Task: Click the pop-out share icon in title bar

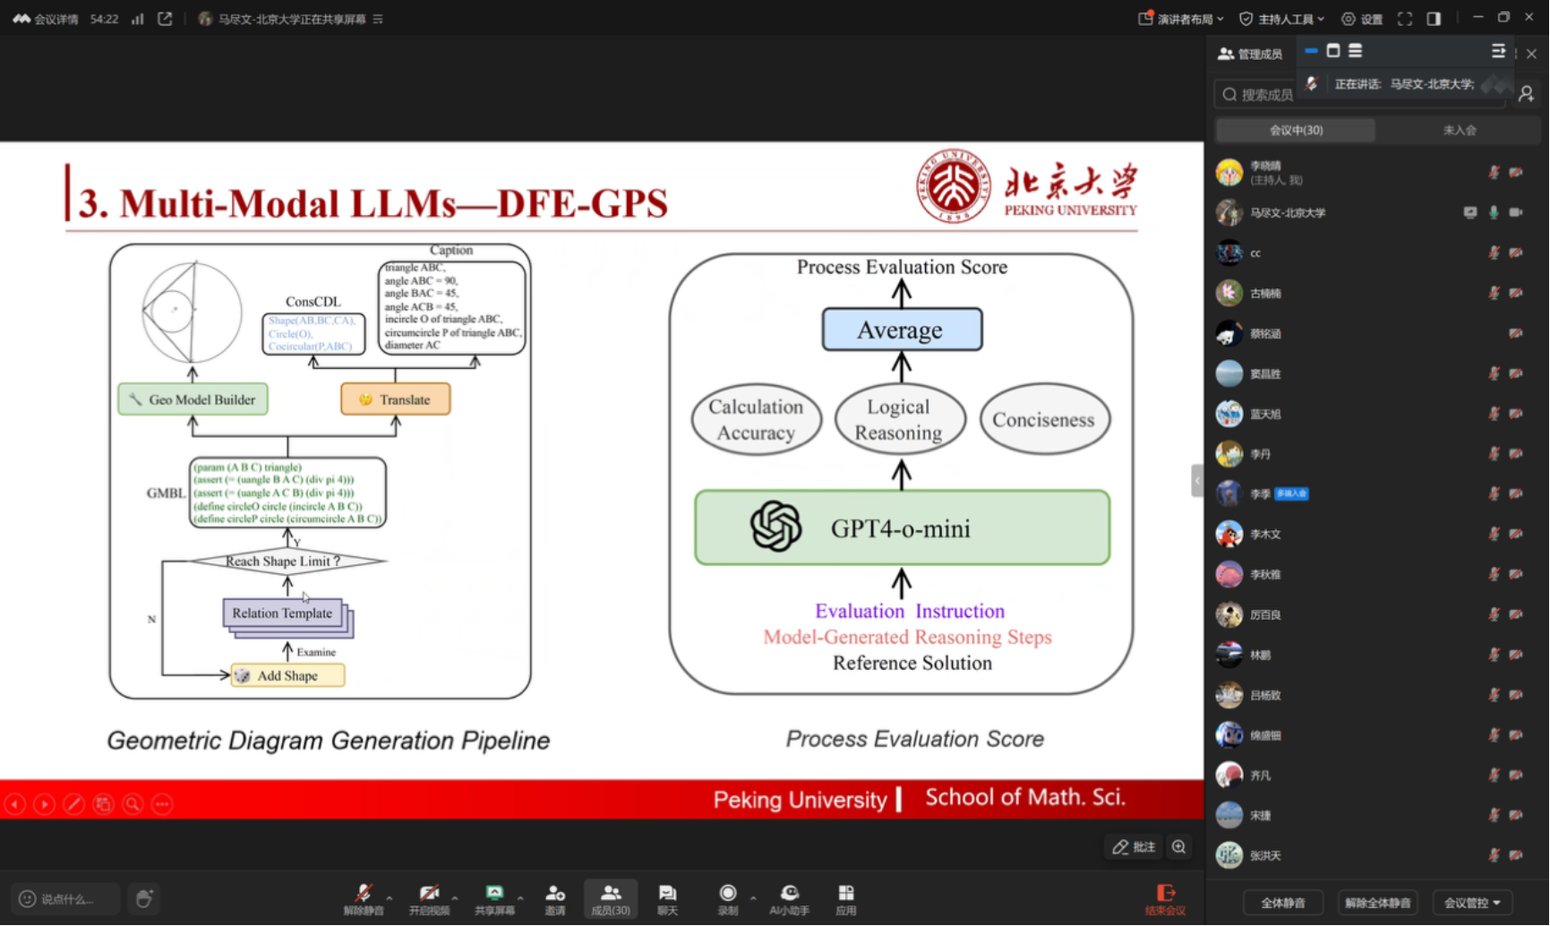Action: 165,19
